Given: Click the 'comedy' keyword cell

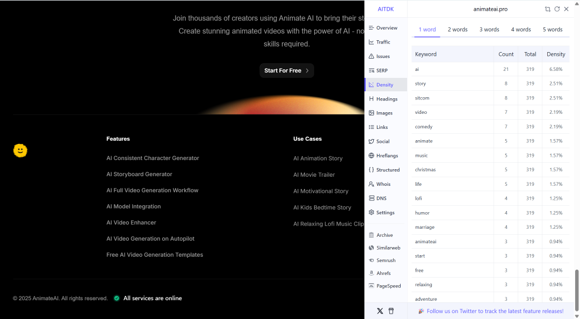Looking at the screenshot, I should 452,127.
